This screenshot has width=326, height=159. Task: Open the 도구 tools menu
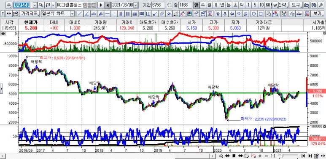click(296, 5)
